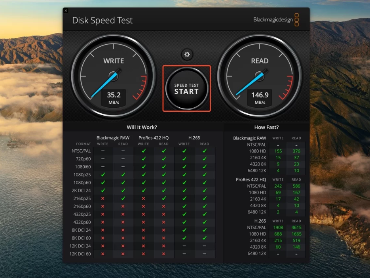Screen dimensions: 370x278
Task: Click Blackmagic RAW read checkmark for 2160p25
Action: coord(123,198)
